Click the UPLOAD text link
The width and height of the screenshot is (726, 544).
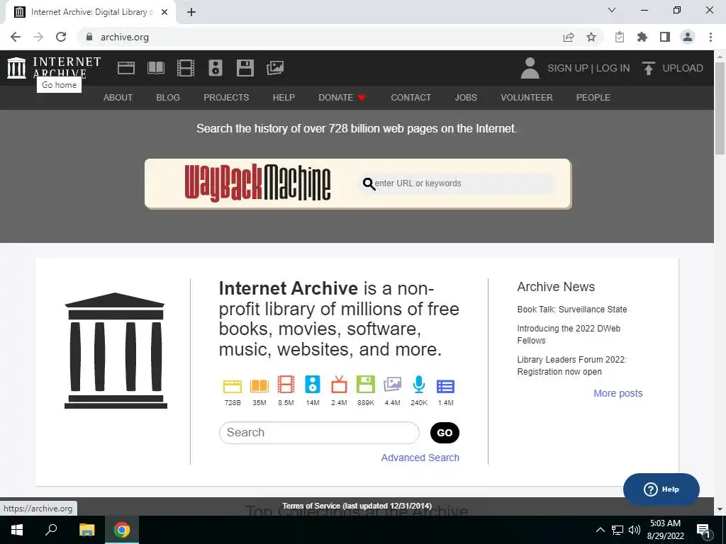pyautogui.click(x=683, y=68)
